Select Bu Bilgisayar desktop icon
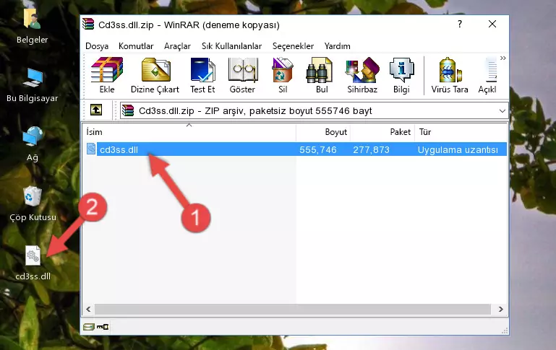This screenshot has width=556, height=350. [33, 86]
